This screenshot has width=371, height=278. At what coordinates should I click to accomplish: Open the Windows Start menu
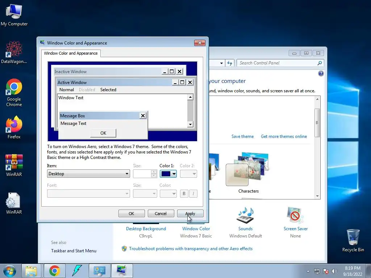click(9, 271)
